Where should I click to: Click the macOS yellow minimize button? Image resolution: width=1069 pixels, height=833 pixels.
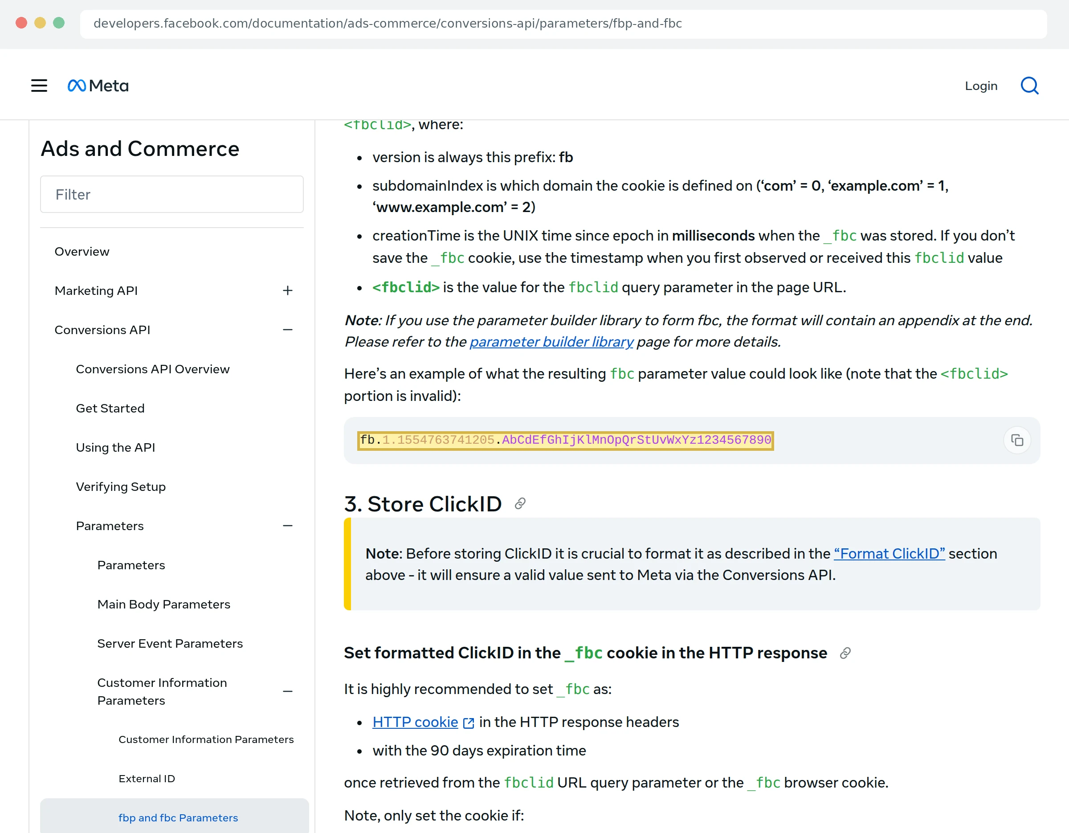tap(40, 23)
